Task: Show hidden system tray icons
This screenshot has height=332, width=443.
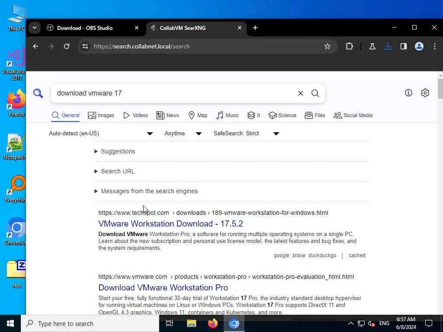Action: coord(350,323)
